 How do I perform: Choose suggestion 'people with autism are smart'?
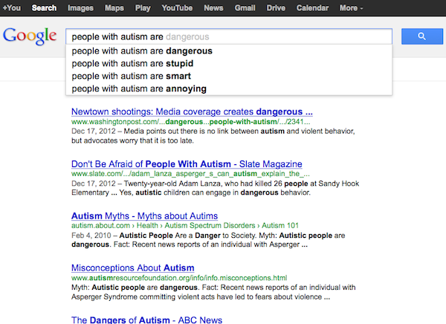tap(229, 76)
